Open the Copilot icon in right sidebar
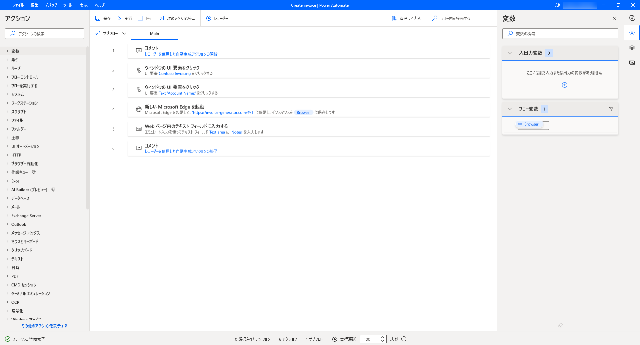Viewport: 640px width, 345px height. coord(632,18)
